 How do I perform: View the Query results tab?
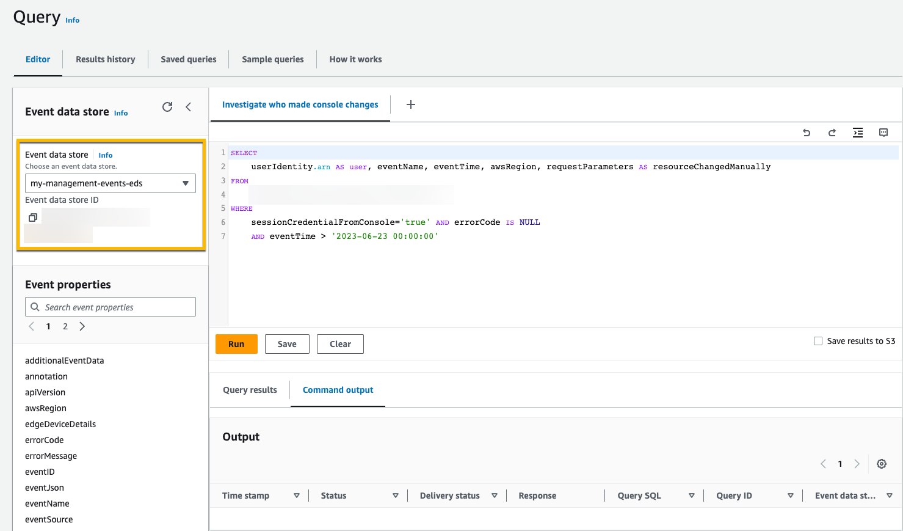250,390
